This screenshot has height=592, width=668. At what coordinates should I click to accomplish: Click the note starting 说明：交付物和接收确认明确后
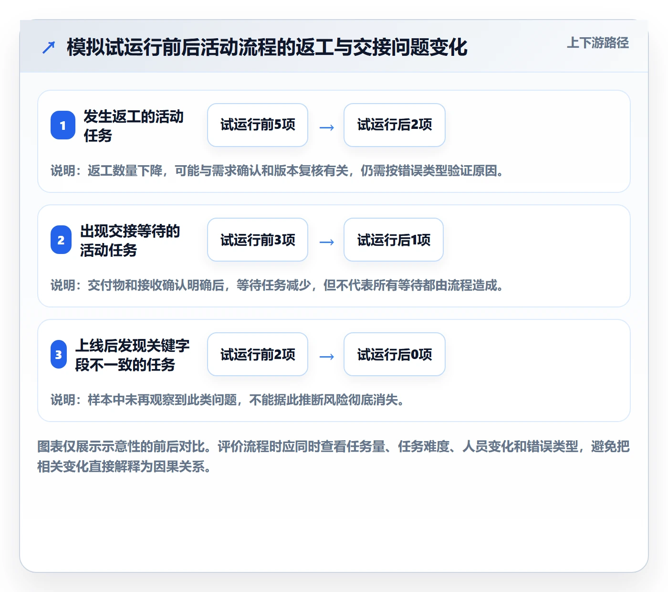tap(278, 285)
